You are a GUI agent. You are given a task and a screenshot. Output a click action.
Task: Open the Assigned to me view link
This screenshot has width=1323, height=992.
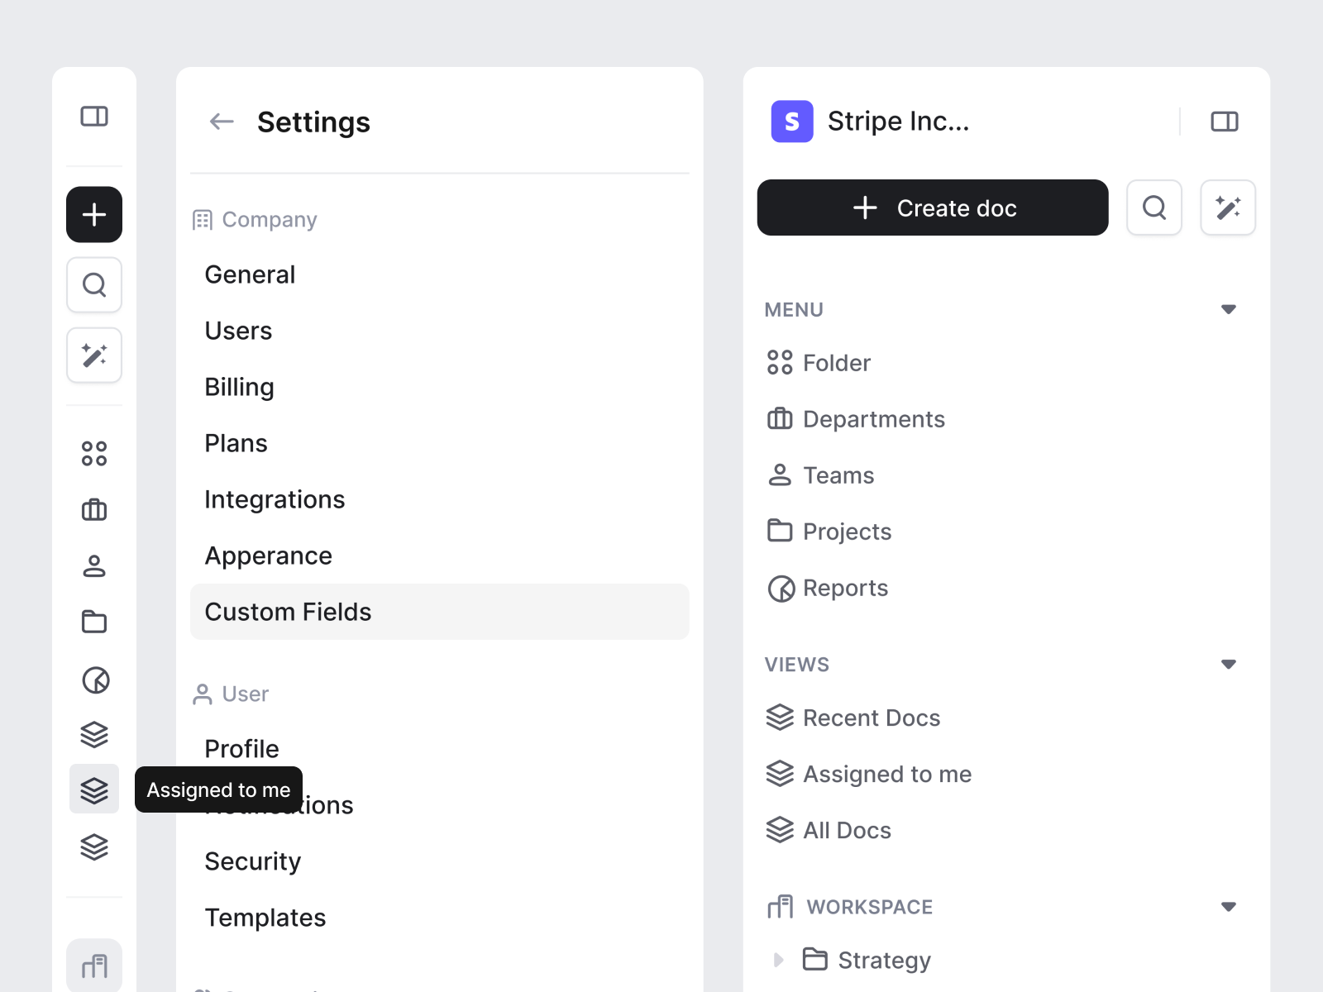coord(886,774)
